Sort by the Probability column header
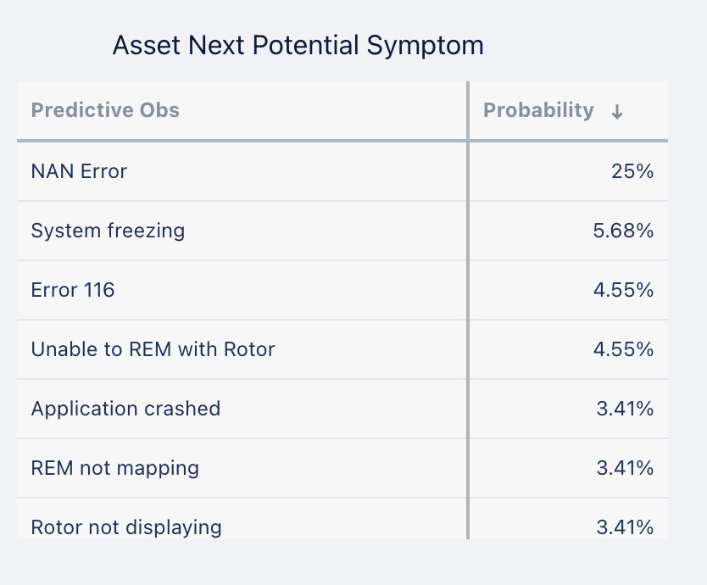The height and width of the screenshot is (585, 707). (x=538, y=110)
